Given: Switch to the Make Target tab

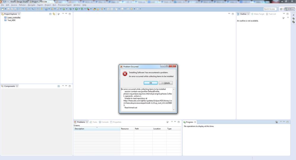Looking at the screenshot, I should coord(258,14).
